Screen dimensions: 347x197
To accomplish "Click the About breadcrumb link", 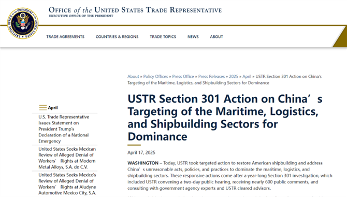I will [133, 76].
